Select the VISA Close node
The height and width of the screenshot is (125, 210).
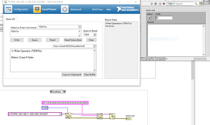[112, 116]
